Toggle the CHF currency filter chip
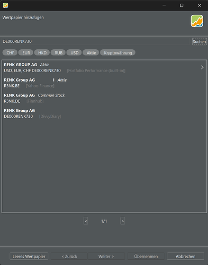 point(10,52)
